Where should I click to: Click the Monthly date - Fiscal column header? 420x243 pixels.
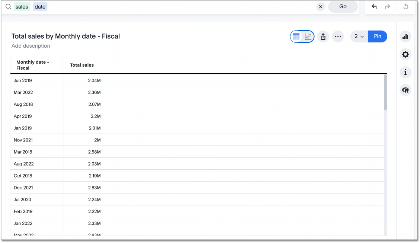click(33, 65)
